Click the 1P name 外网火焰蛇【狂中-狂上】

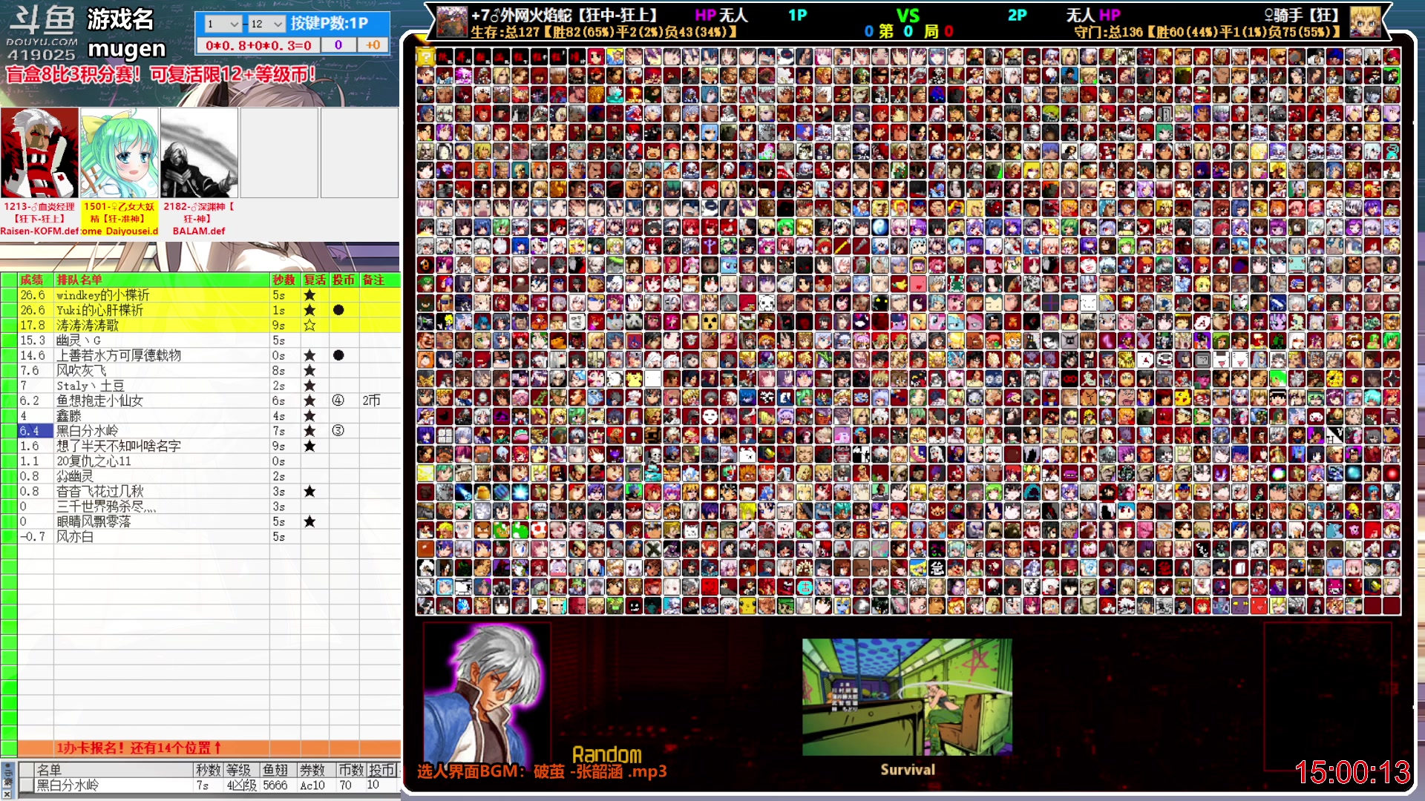tap(566, 15)
